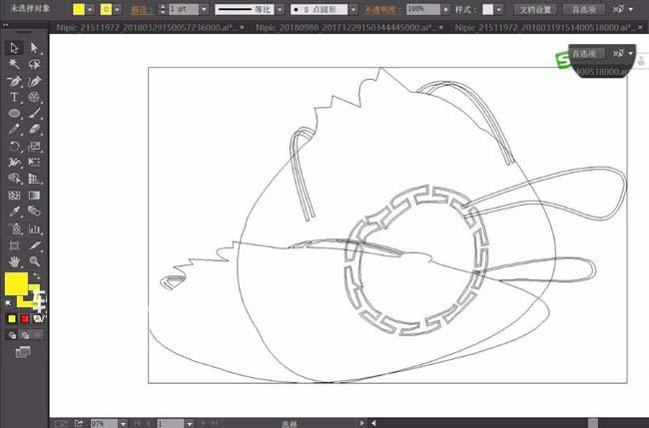Select the Ellipse shape tool
649x428 pixels.
14,114
